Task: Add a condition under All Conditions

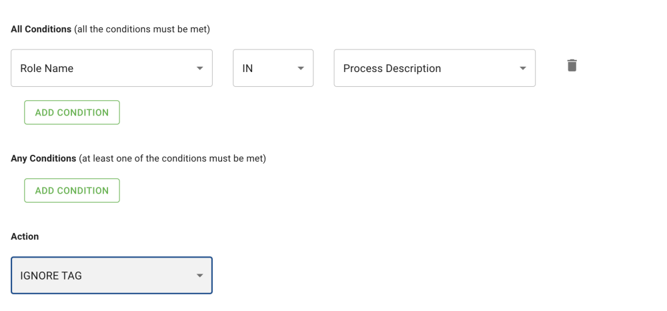Action: pos(72,112)
